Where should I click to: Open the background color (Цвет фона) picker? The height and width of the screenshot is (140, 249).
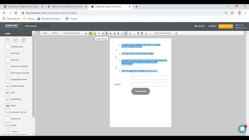pyautogui.click(x=91, y=33)
